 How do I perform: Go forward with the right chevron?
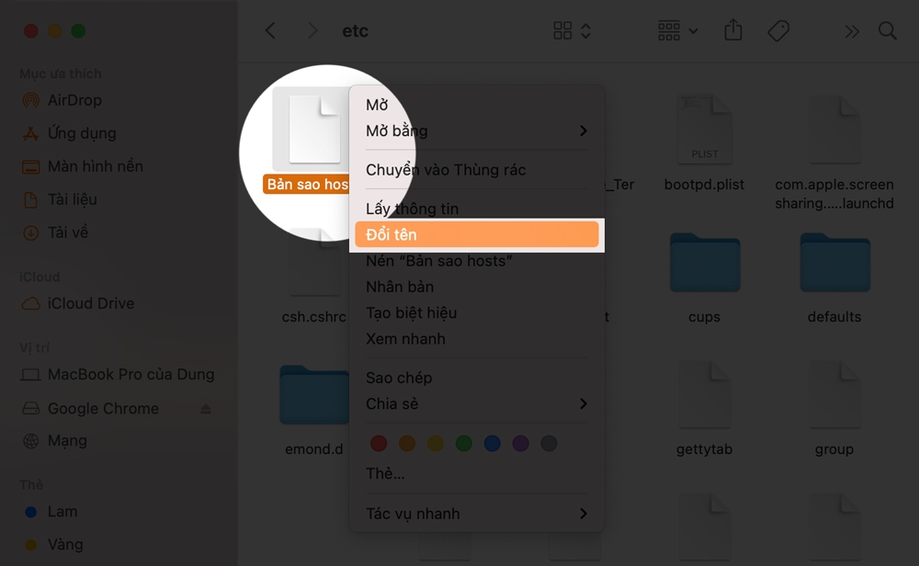313,30
